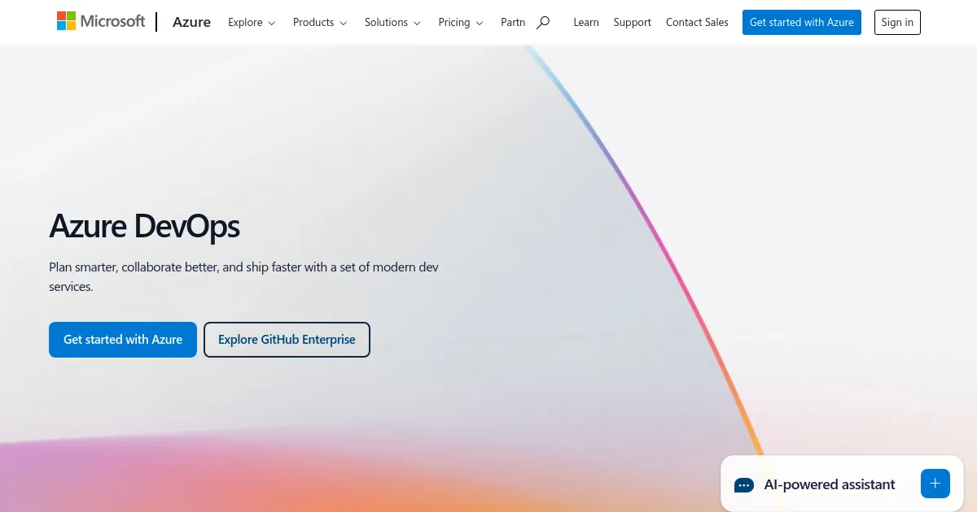Click the AI assistant chat bubble icon
Viewport: 977px width, 512px height.
[743, 485]
